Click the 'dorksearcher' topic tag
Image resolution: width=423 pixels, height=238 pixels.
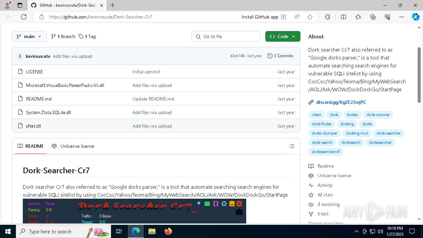click(380, 142)
